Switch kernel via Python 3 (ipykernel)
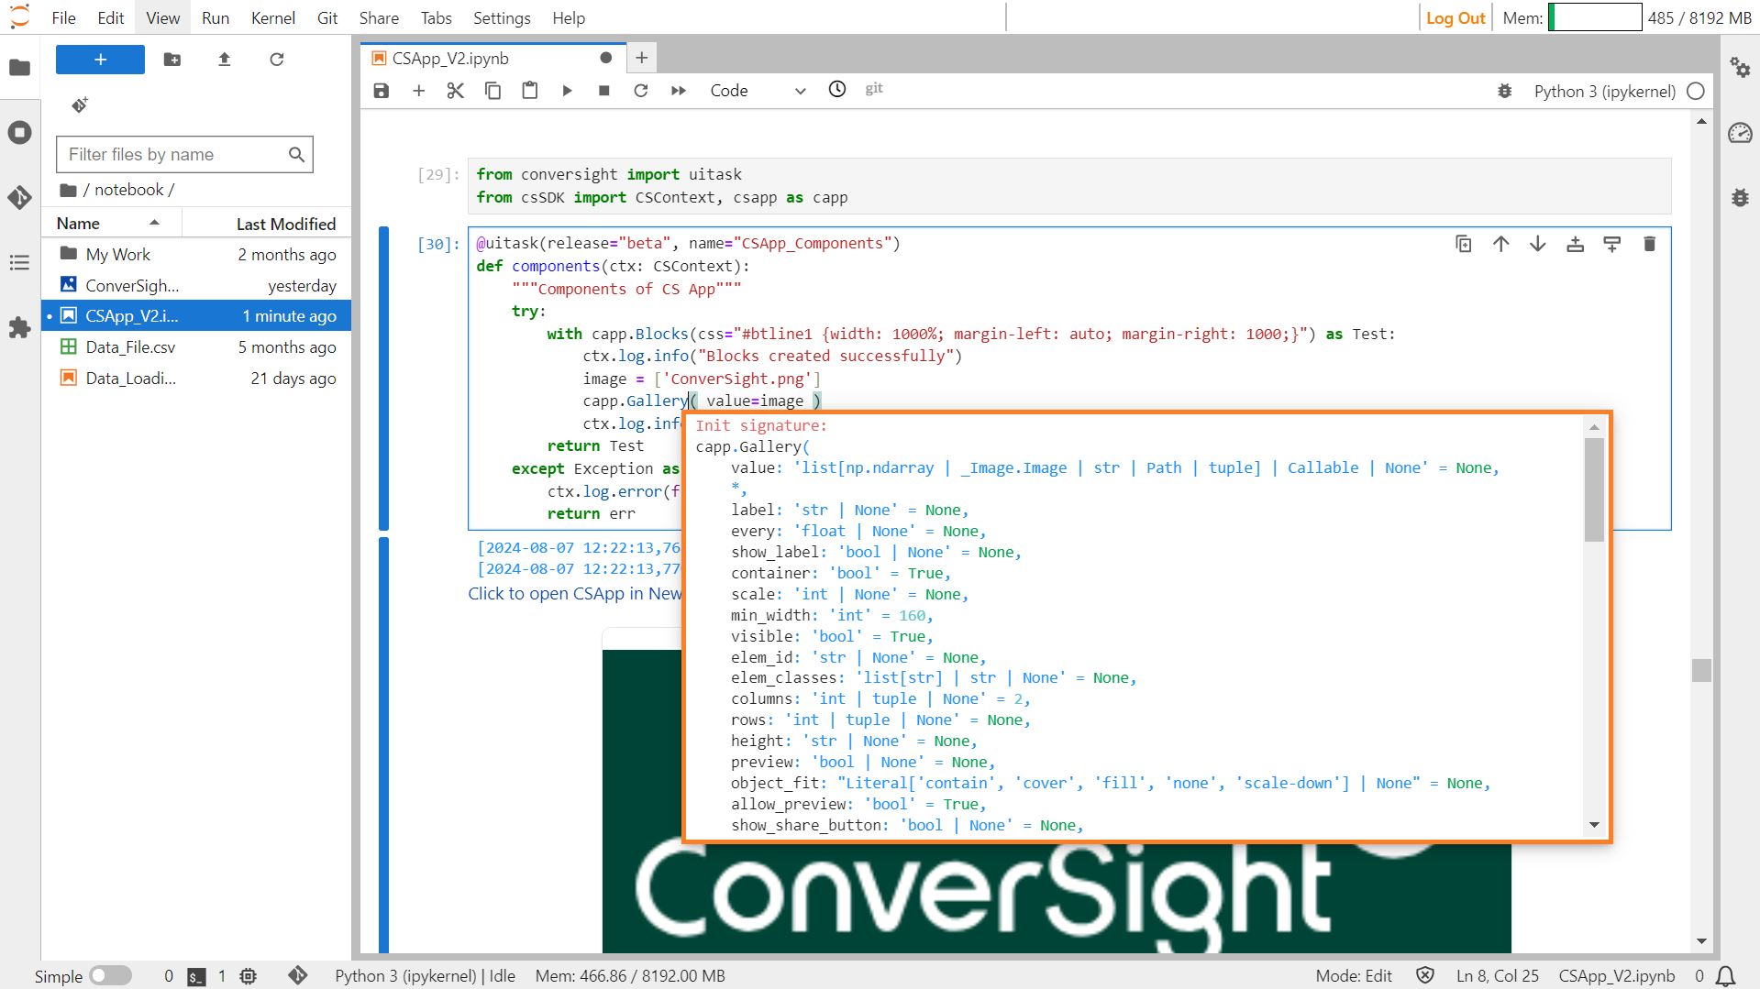 [1604, 91]
